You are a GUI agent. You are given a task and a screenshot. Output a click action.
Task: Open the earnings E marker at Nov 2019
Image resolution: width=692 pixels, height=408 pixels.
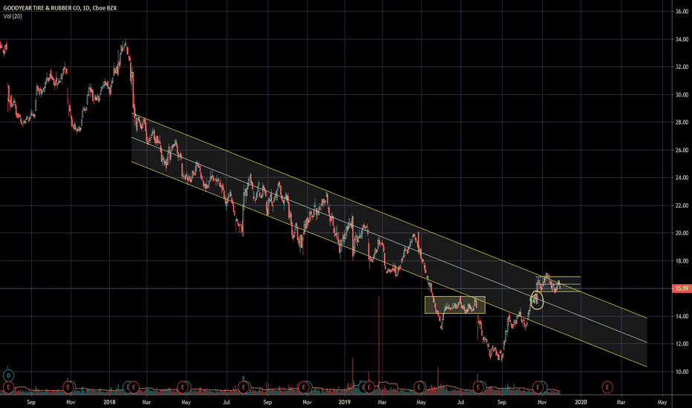tap(538, 387)
